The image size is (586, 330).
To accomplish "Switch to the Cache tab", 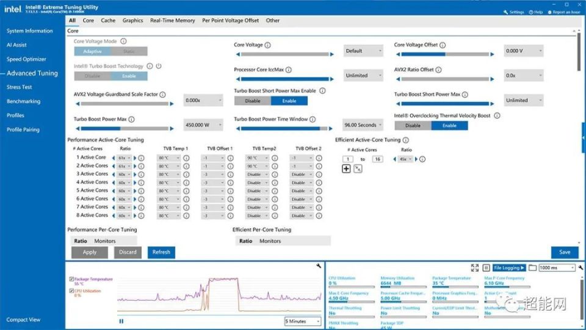I will point(108,21).
